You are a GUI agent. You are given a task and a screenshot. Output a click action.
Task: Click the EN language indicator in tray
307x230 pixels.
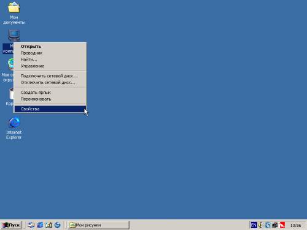click(x=254, y=225)
